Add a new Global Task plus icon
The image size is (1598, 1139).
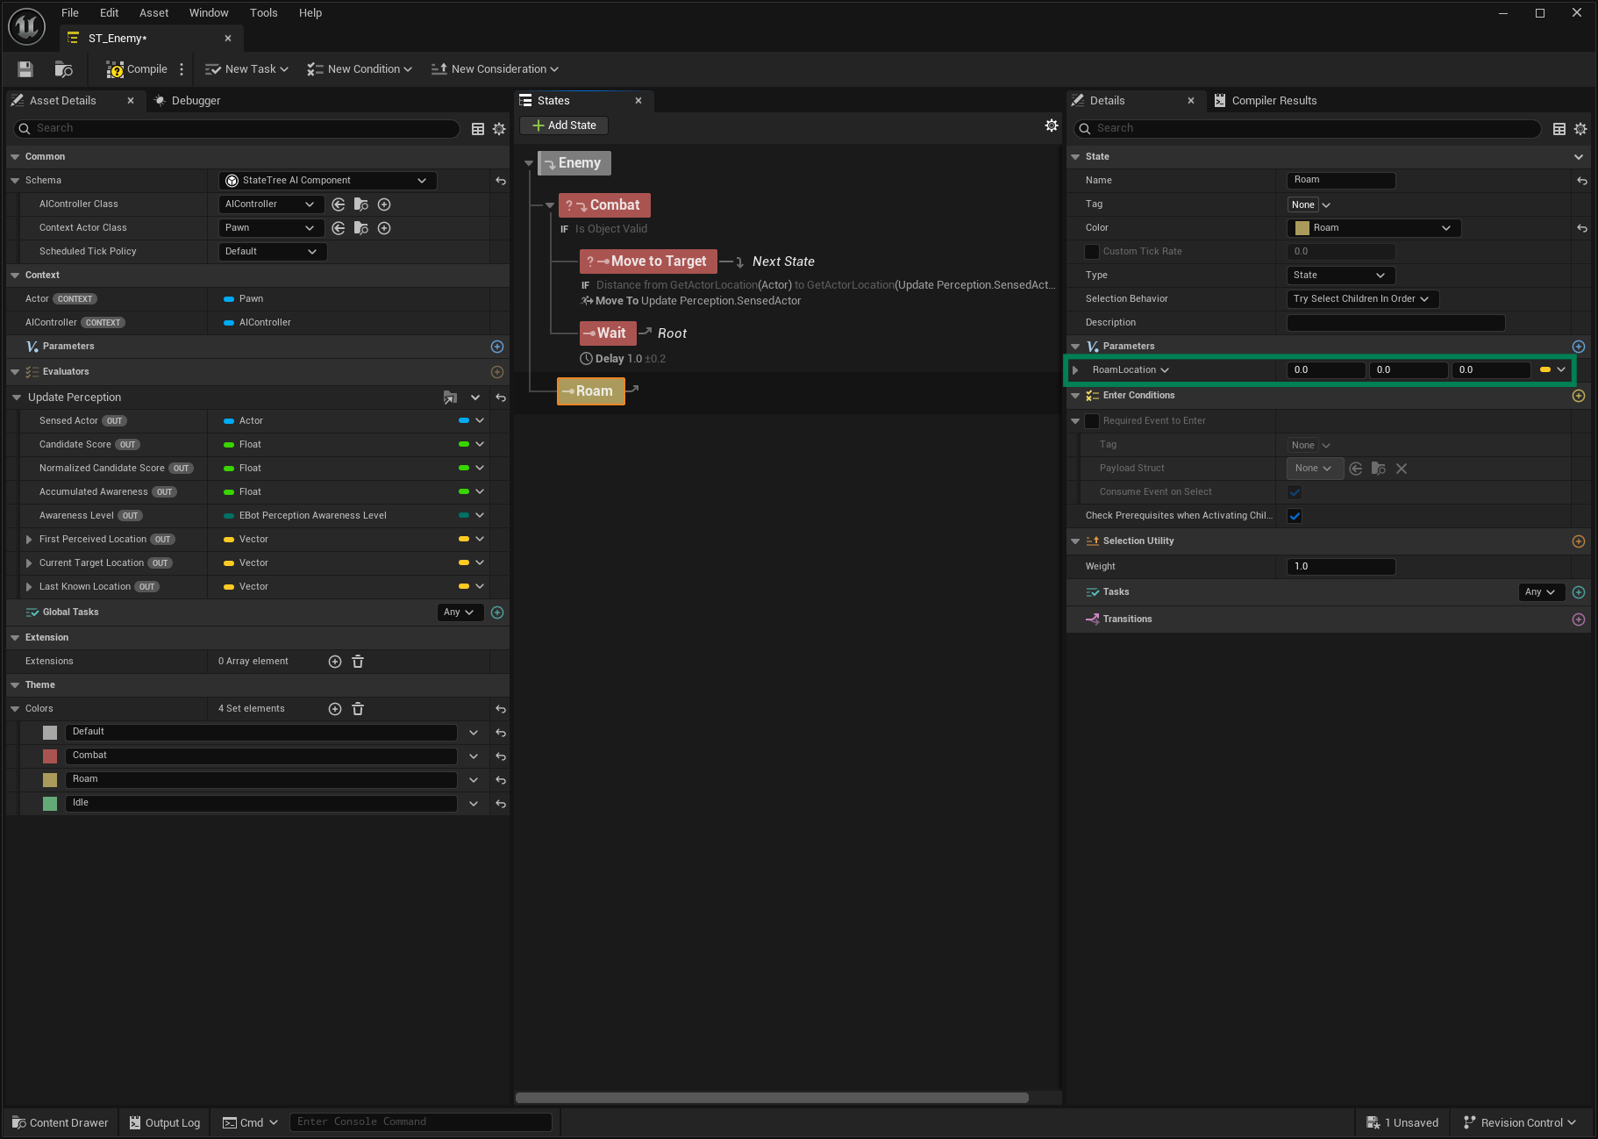pyautogui.click(x=497, y=612)
